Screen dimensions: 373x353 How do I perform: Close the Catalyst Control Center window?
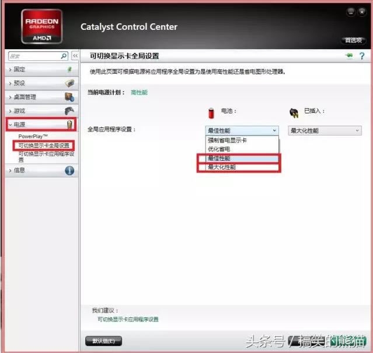click(x=362, y=12)
